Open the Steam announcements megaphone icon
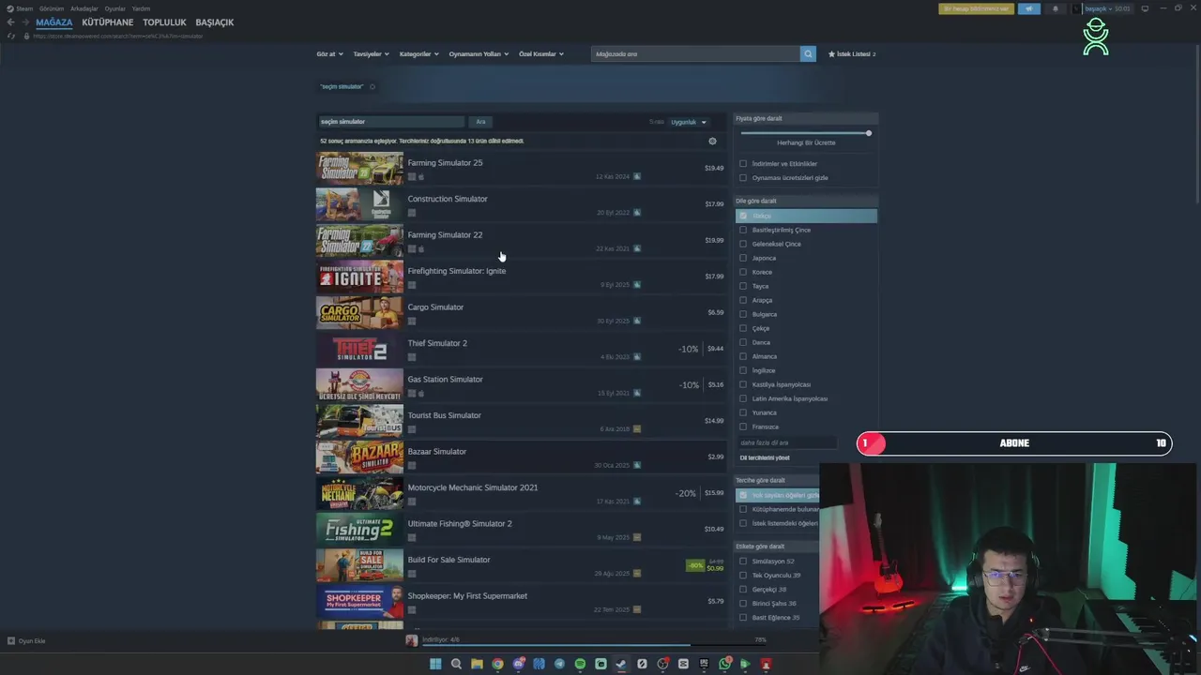This screenshot has height=675, width=1201. [1029, 8]
